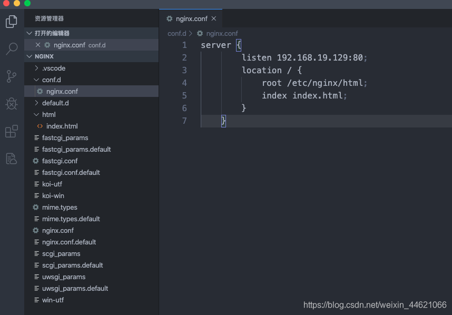Viewport: 452px width, 315px height.
Task: Collapse the conf.d folder
Action: pos(36,80)
